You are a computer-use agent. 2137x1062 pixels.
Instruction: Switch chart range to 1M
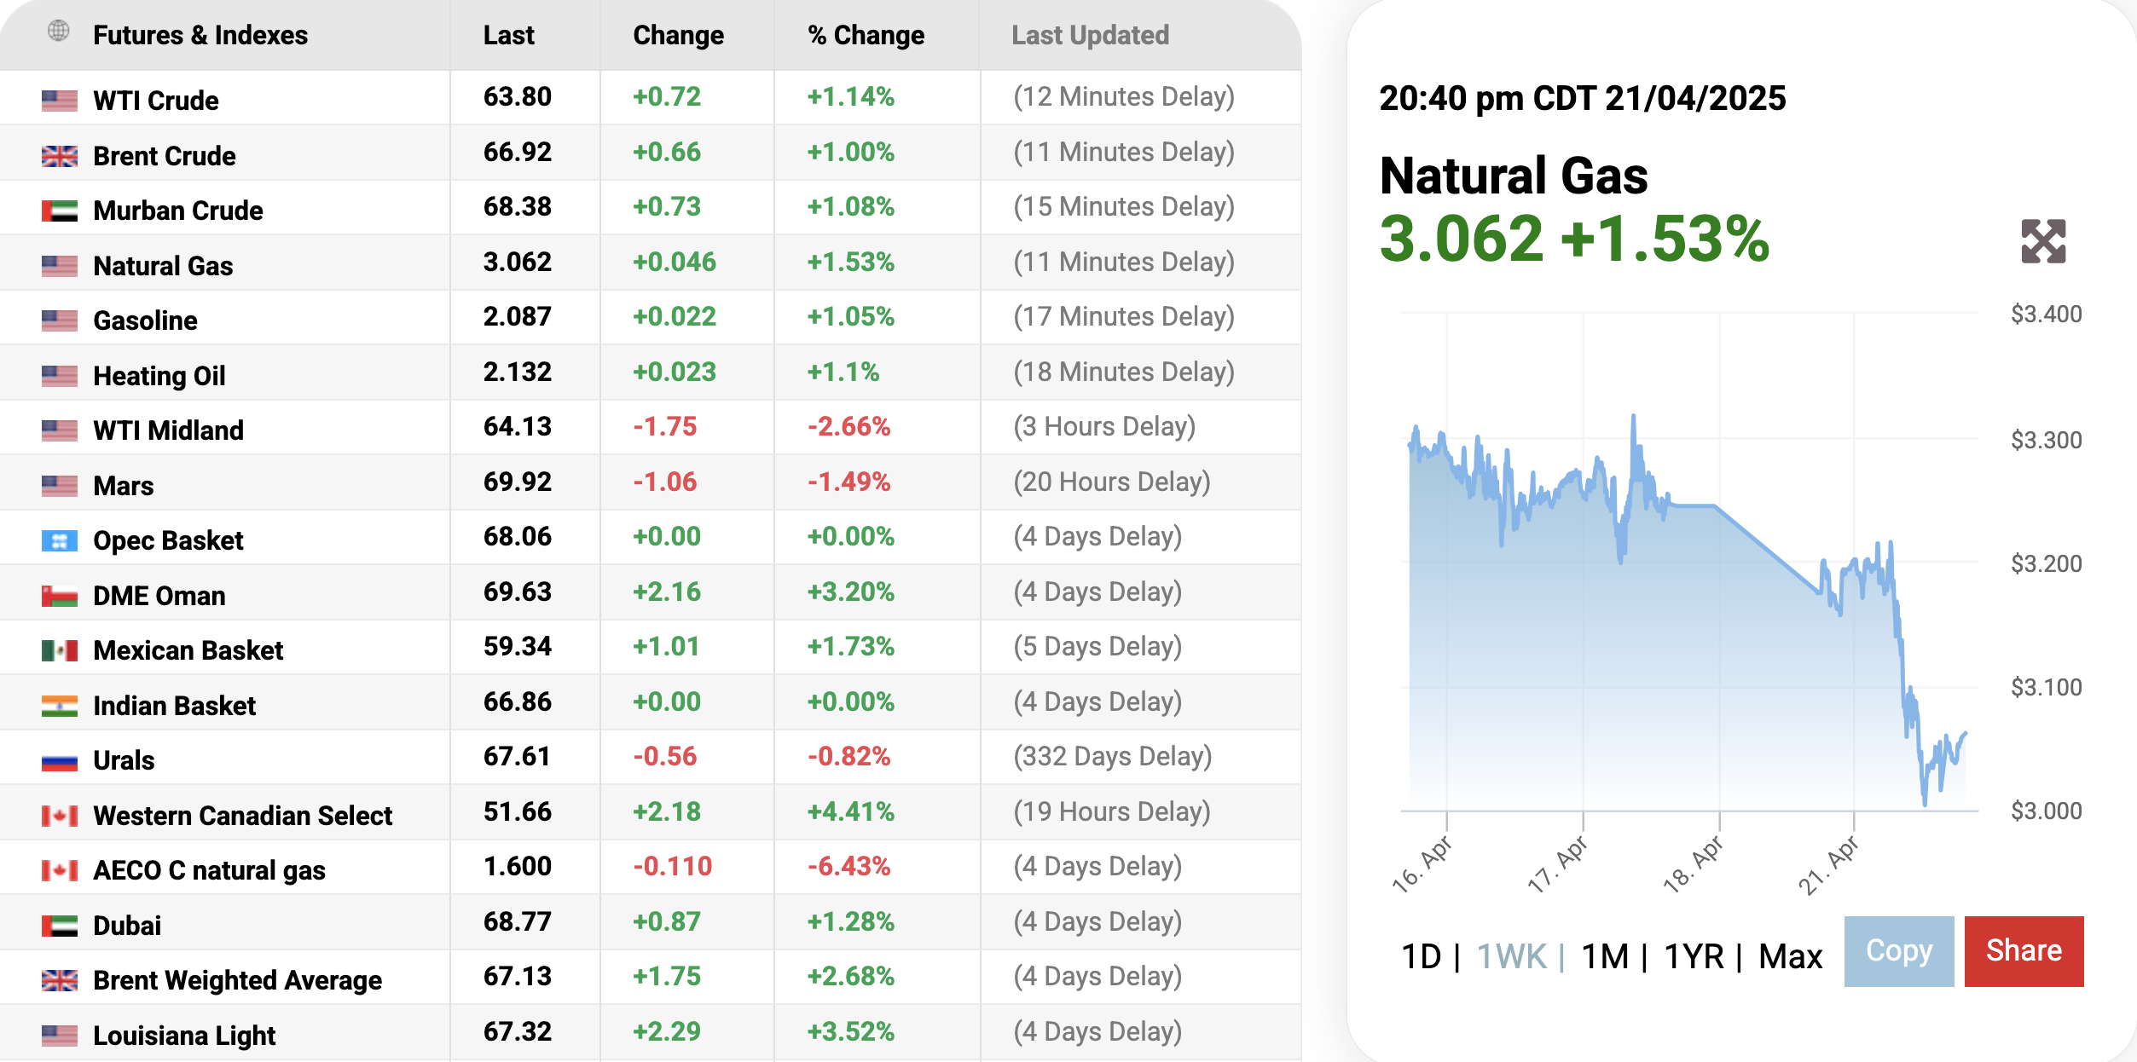1605,956
